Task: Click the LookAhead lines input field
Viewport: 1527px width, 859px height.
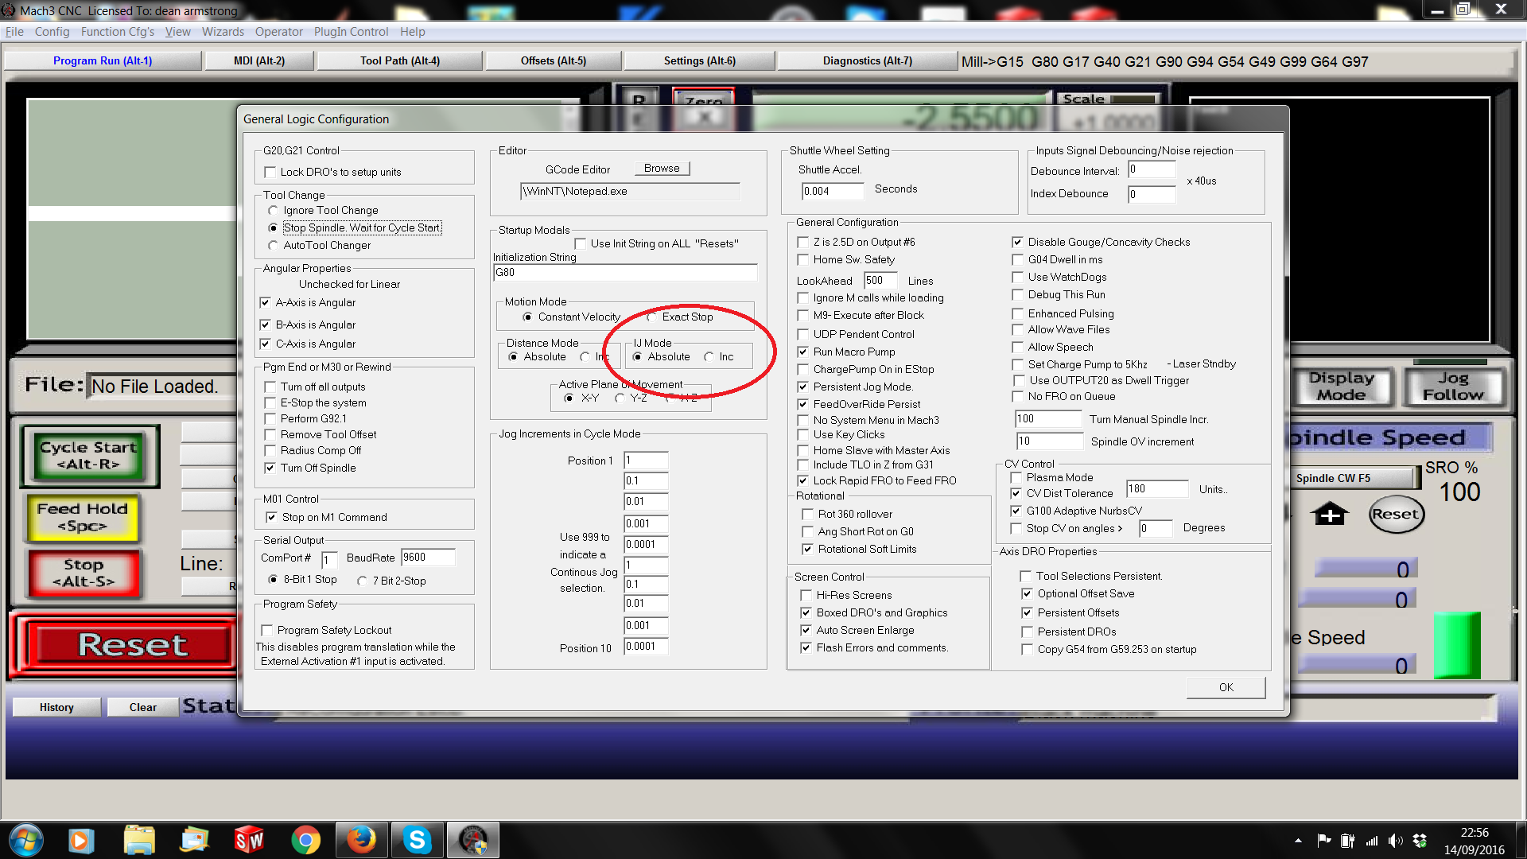Action: (x=880, y=281)
